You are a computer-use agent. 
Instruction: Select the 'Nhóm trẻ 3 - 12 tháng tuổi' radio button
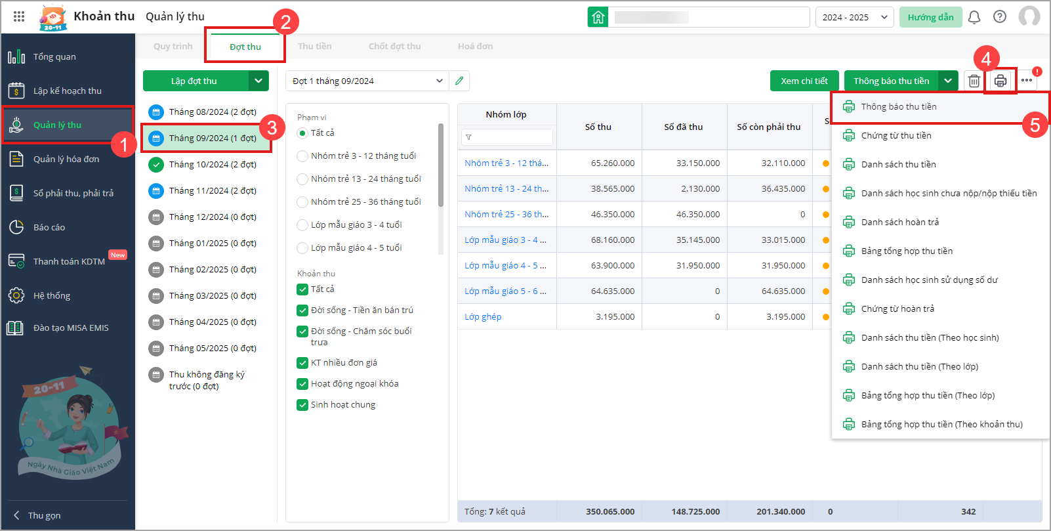(x=302, y=156)
